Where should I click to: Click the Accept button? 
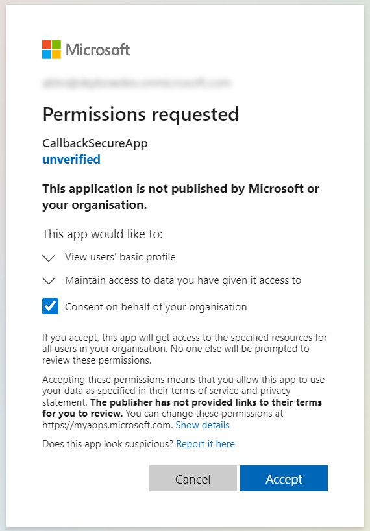click(x=284, y=478)
